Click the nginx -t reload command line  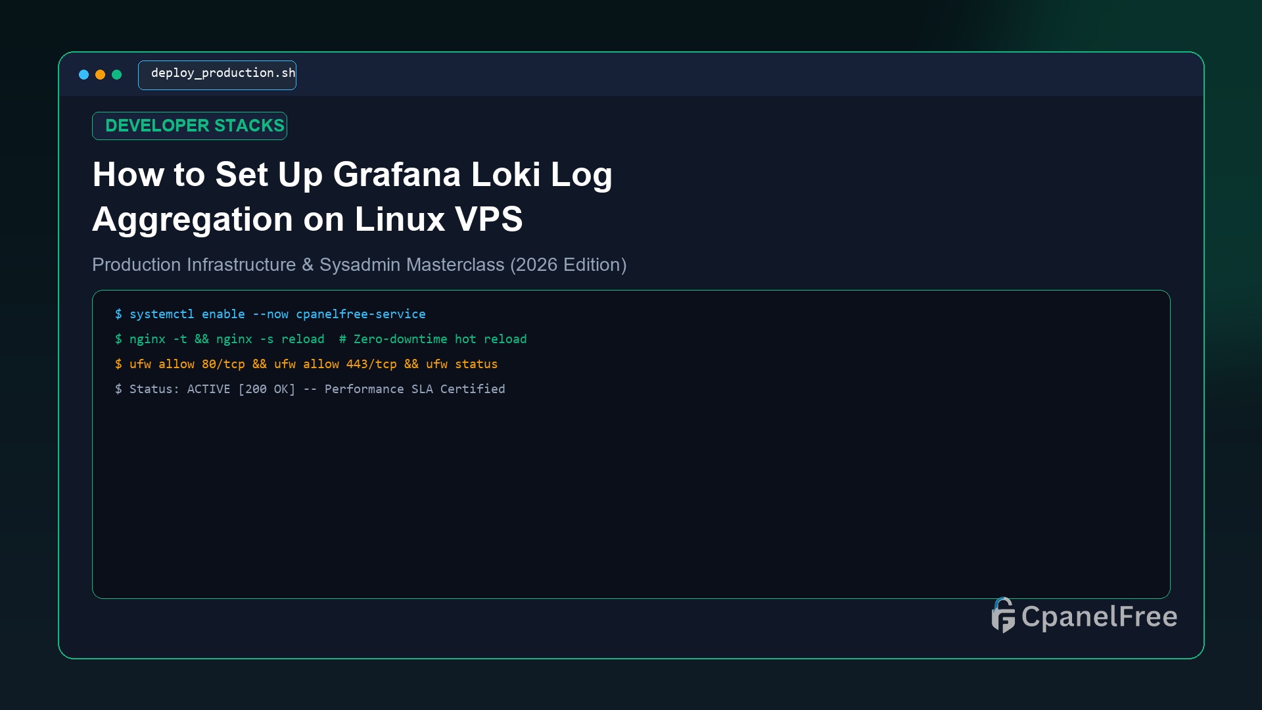[321, 339]
